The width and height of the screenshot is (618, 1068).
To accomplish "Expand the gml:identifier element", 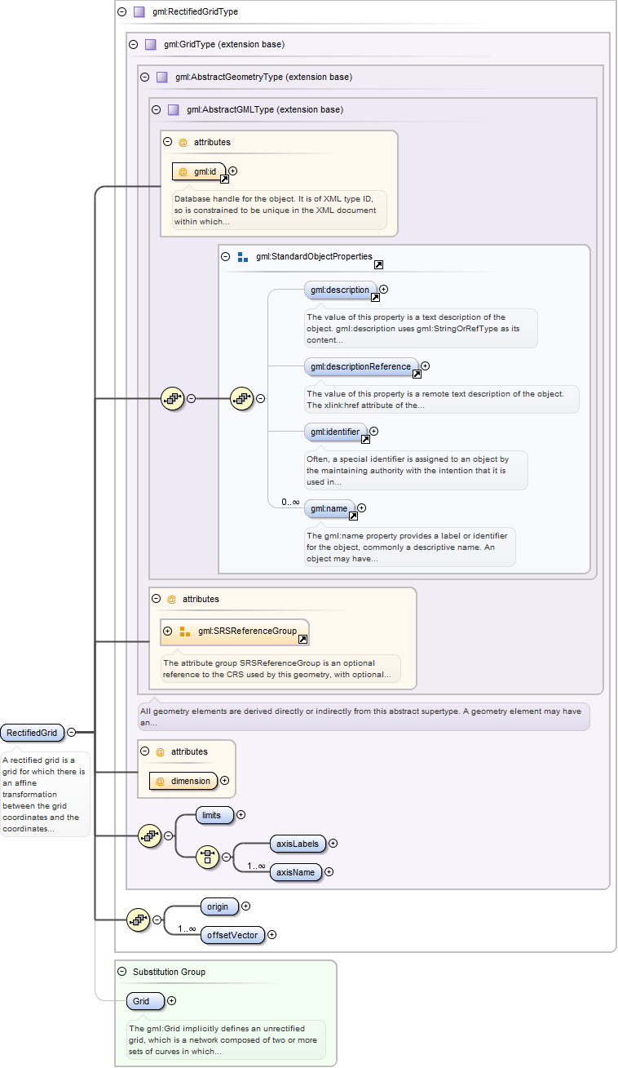I will click(x=374, y=431).
